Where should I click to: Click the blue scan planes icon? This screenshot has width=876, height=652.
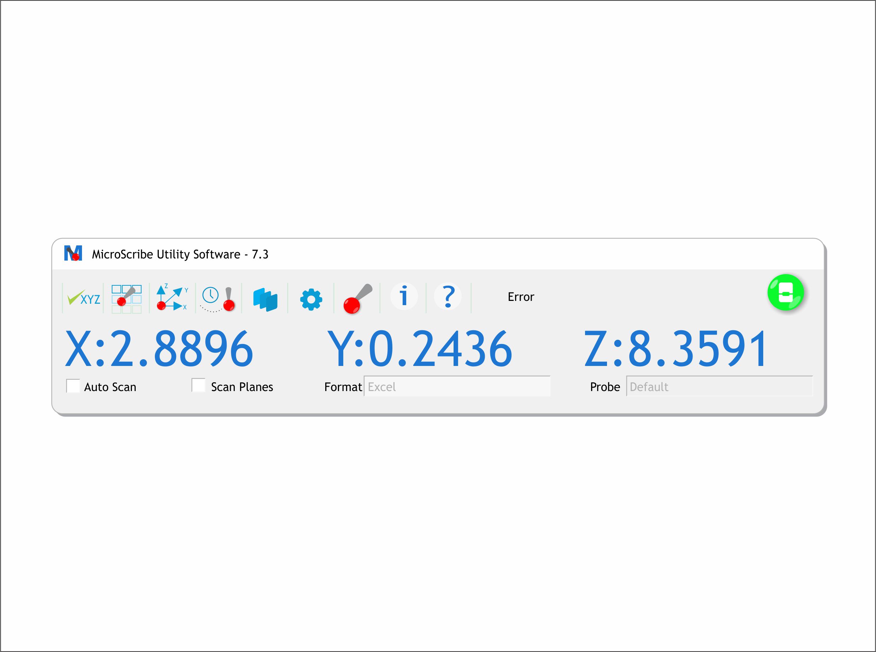(x=265, y=299)
